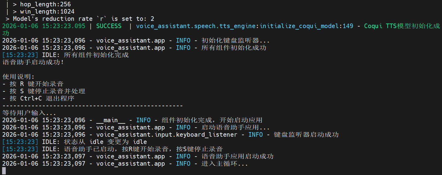
Task: Click the "等待用户输入..." prompt line
Action: coord(29,113)
